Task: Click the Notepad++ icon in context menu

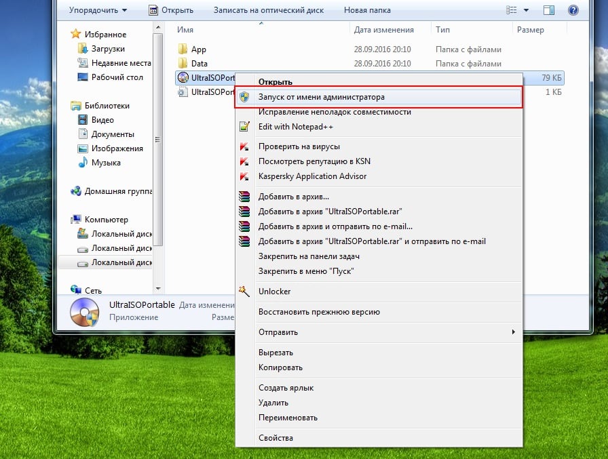Action: click(x=245, y=127)
